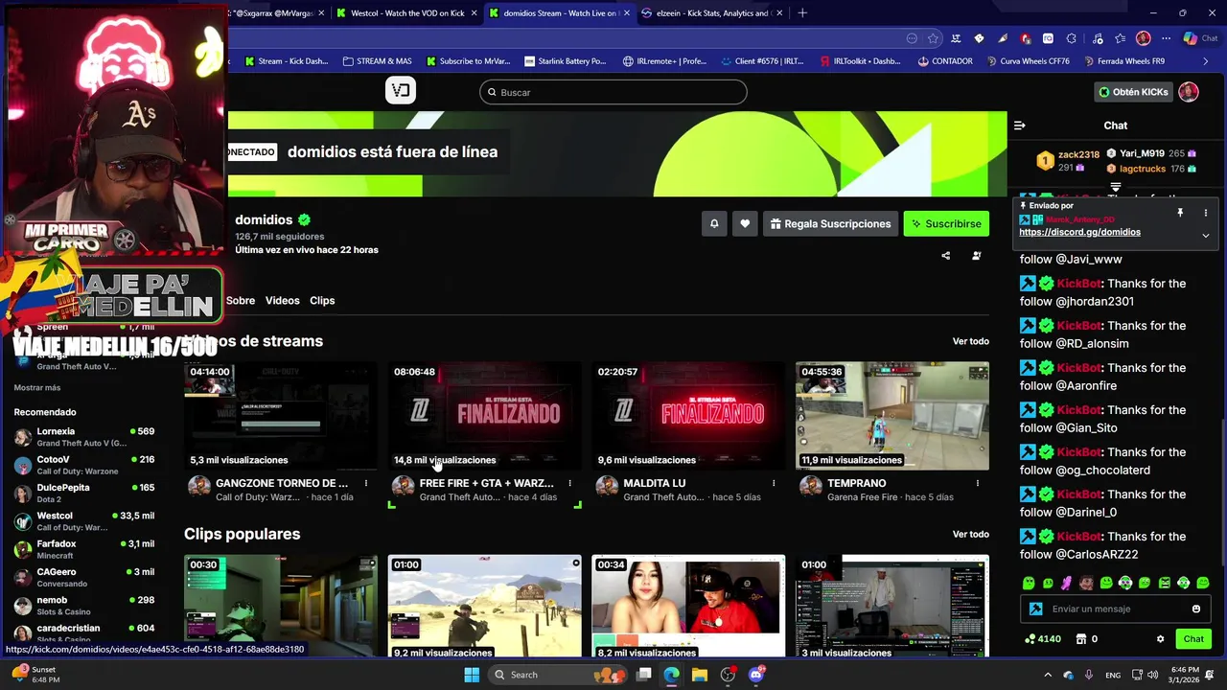Click the gift icon on Regala Suscripciones
Viewport: 1227px width, 690px height.
coord(776,223)
